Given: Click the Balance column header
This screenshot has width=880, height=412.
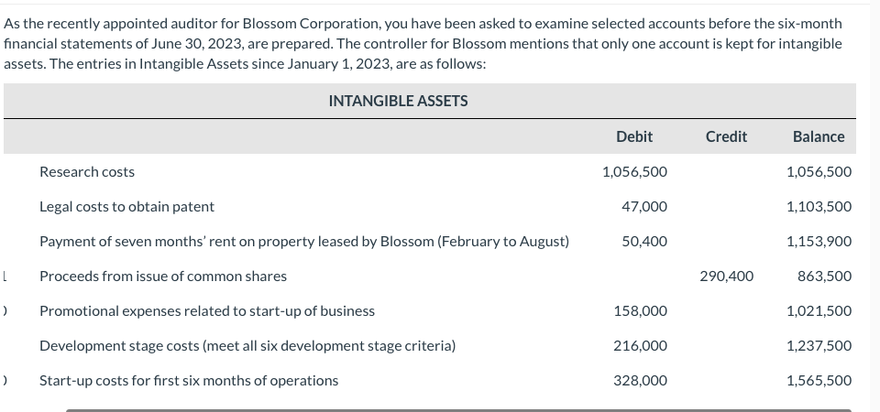Looking at the screenshot, I should [x=818, y=136].
